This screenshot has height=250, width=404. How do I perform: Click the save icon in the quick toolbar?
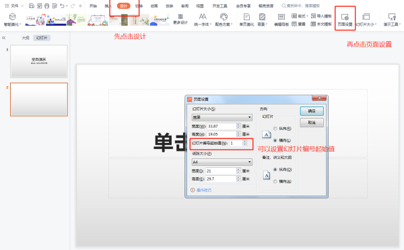coord(32,5)
